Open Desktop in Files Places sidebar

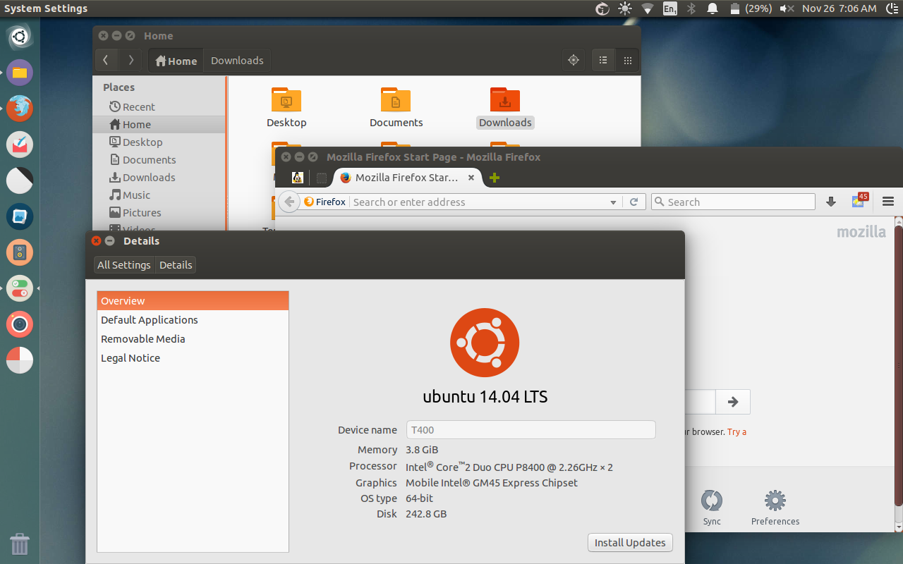tap(159, 142)
